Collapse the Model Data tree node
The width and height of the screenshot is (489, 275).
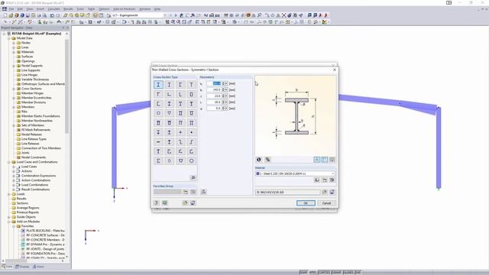point(9,38)
